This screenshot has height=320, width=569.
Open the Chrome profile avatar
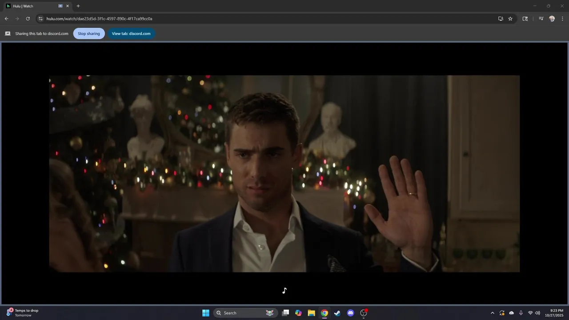click(552, 19)
